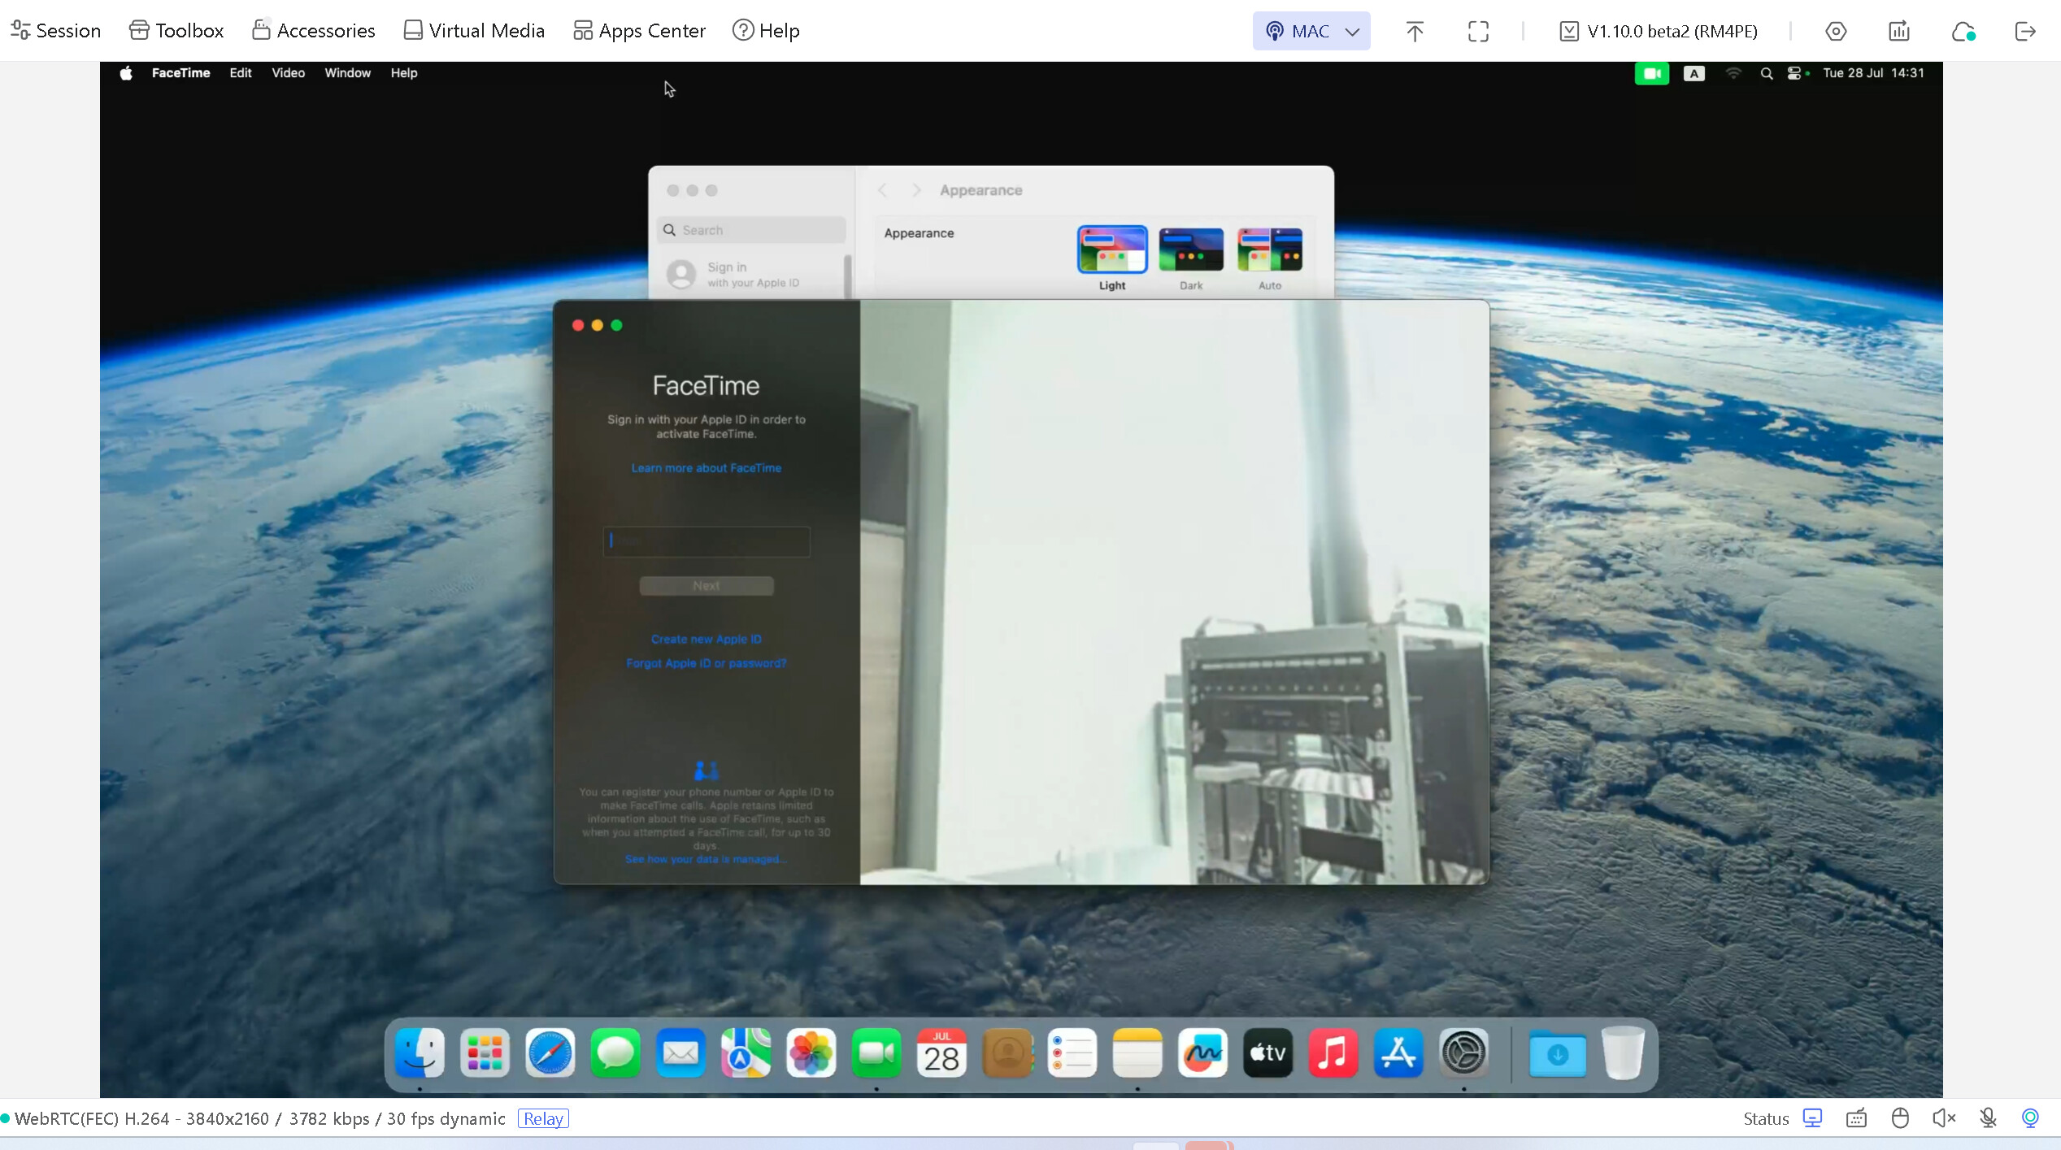This screenshot has width=2061, height=1150.
Task: Open the Virtual Media menu
Action: point(474,31)
